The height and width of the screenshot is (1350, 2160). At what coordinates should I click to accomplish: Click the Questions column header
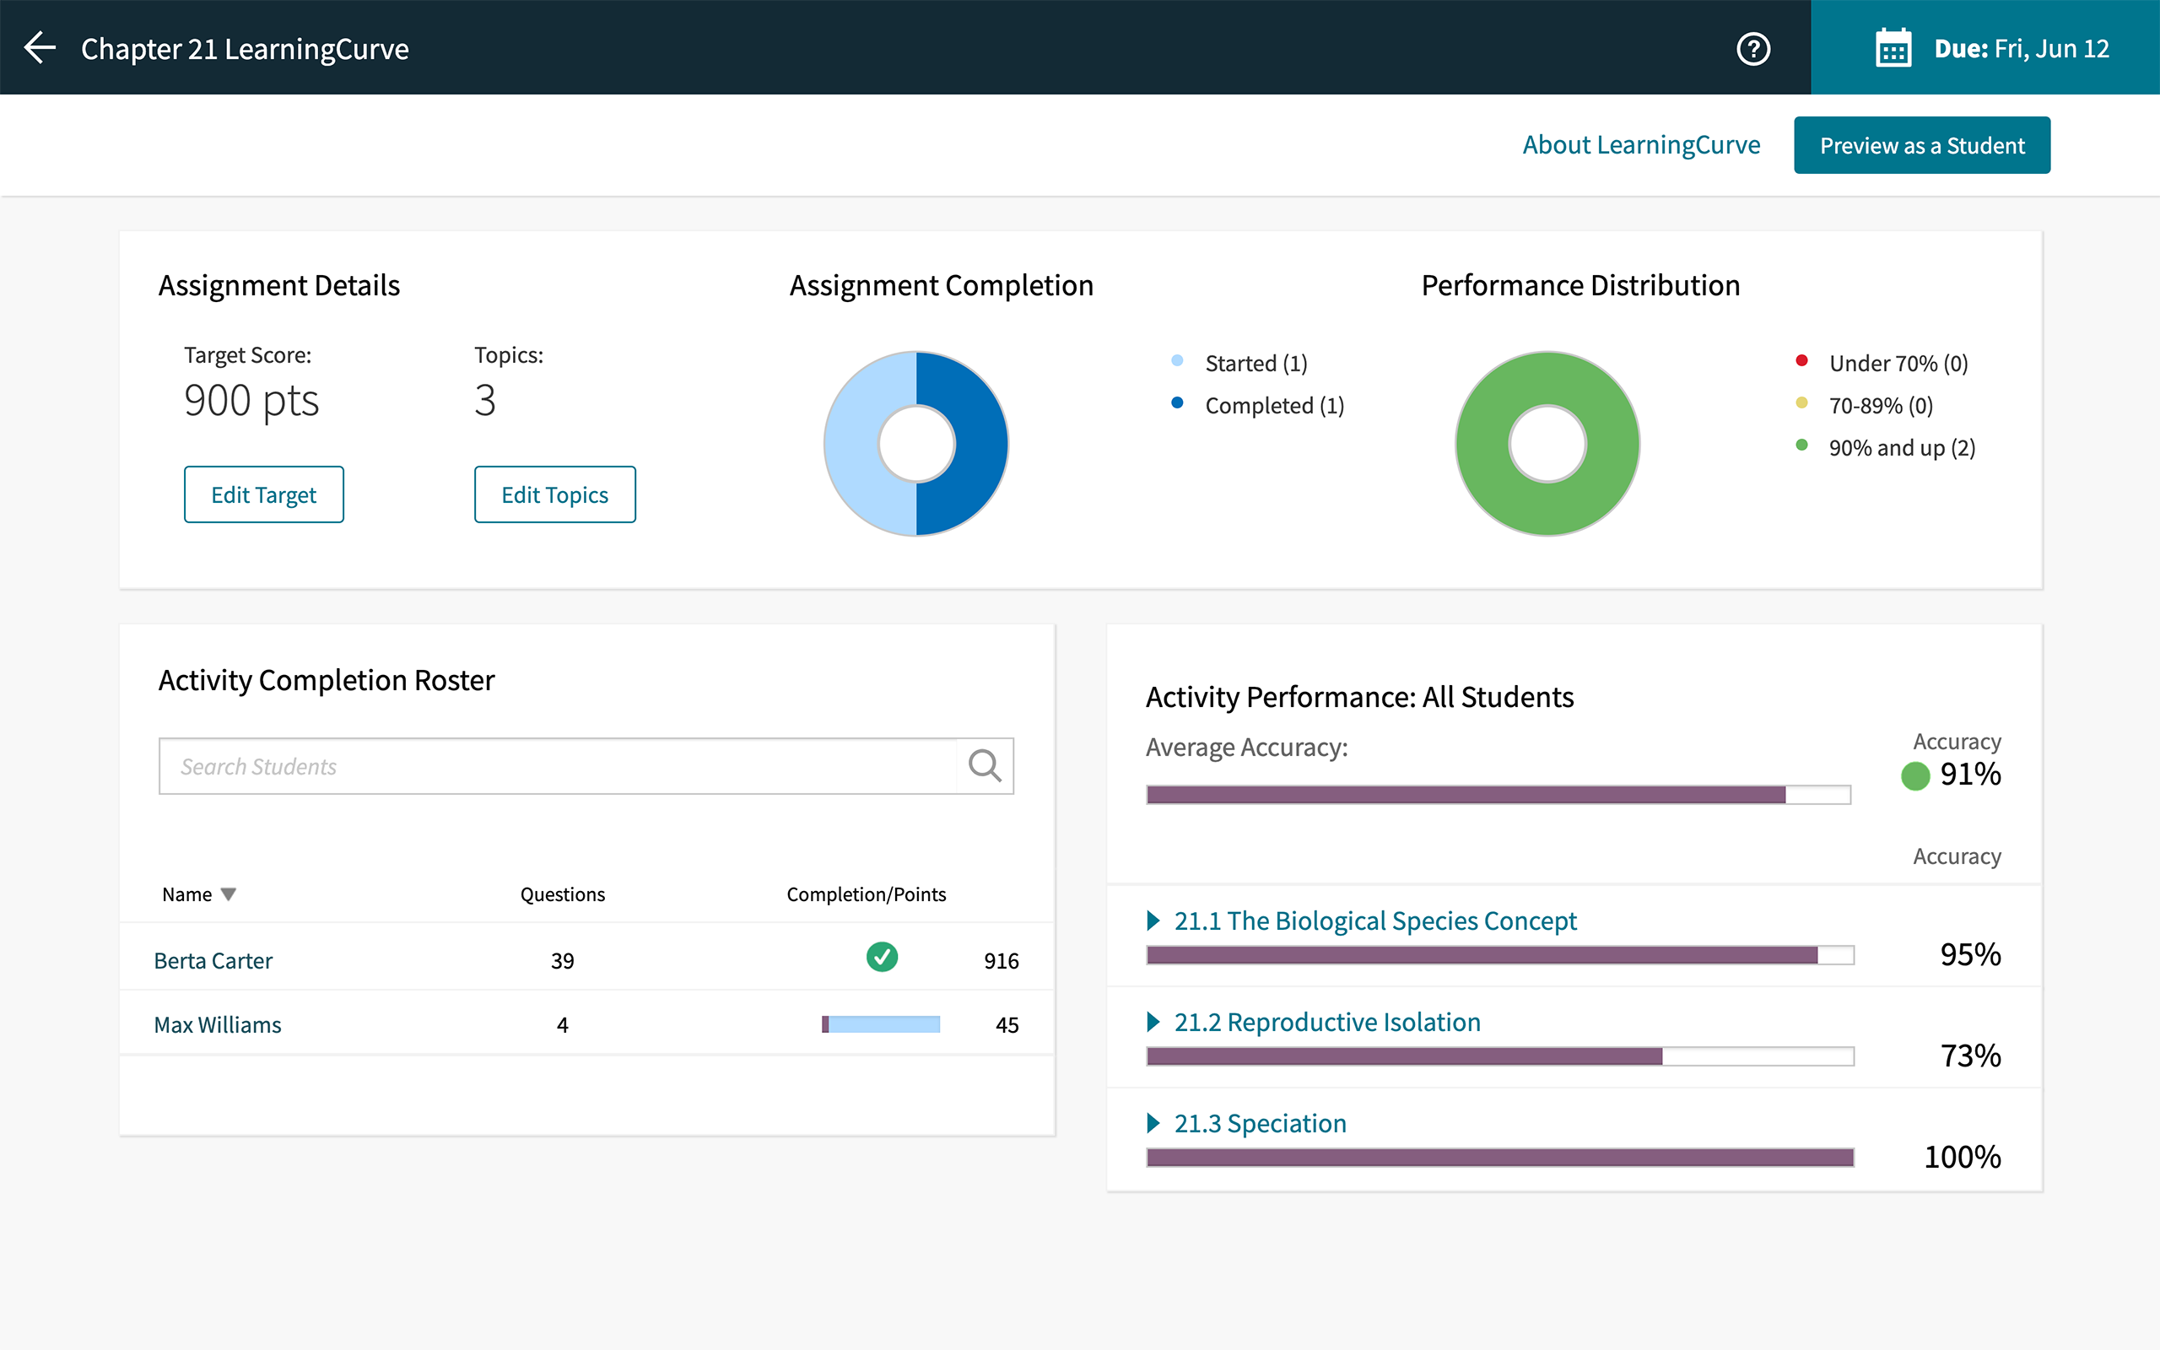tap(562, 894)
